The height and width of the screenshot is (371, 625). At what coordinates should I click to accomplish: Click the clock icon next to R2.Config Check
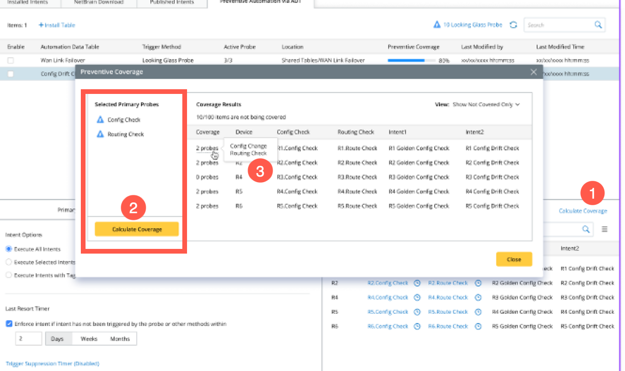417,283
